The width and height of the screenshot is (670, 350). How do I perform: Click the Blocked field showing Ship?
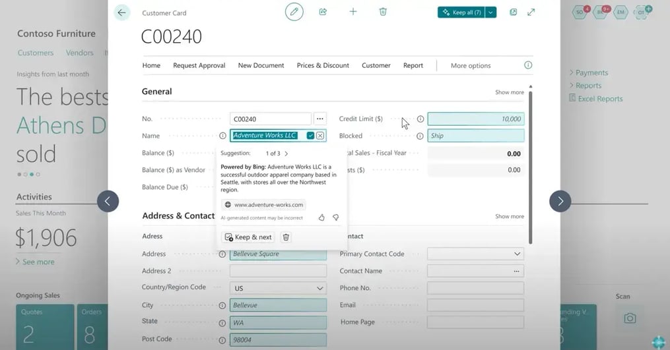[x=475, y=136]
